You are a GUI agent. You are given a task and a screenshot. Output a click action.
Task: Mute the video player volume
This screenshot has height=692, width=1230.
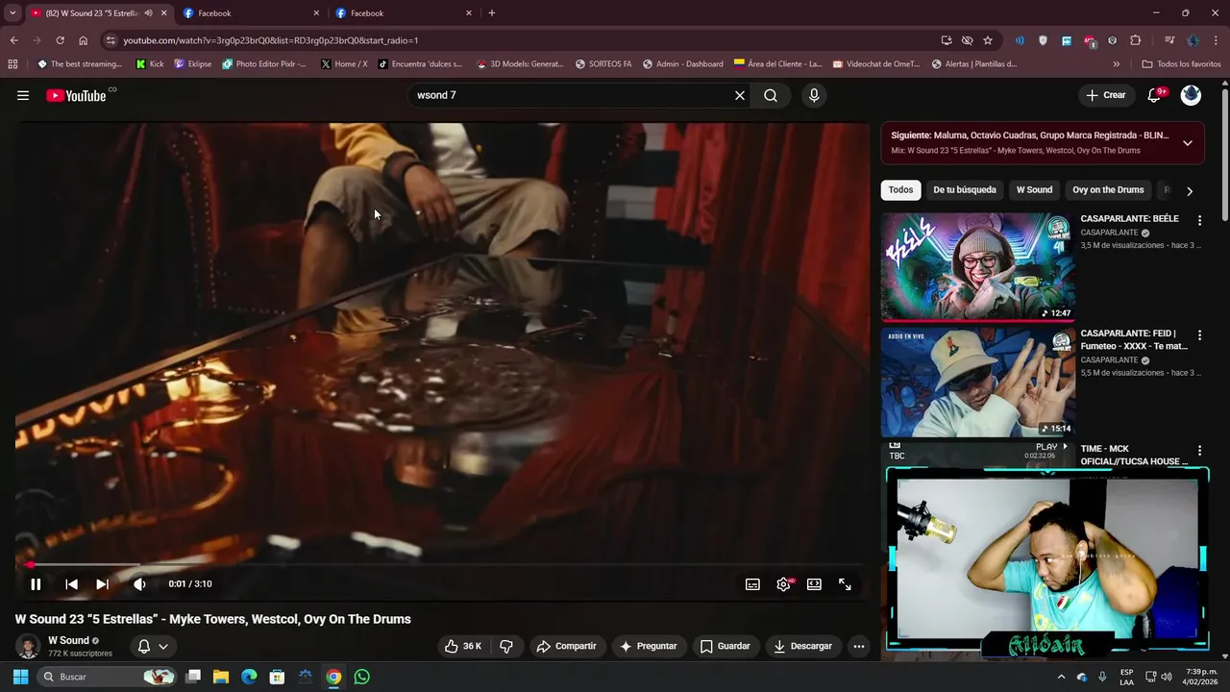139,584
